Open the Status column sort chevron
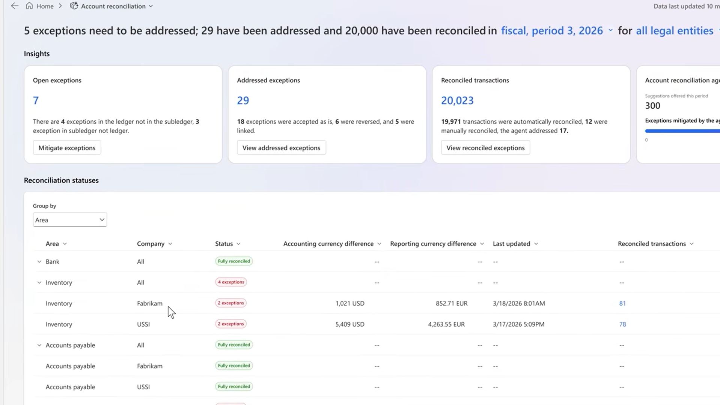The width and height of the screenshot is (720, 405). [x=238, y=244]
